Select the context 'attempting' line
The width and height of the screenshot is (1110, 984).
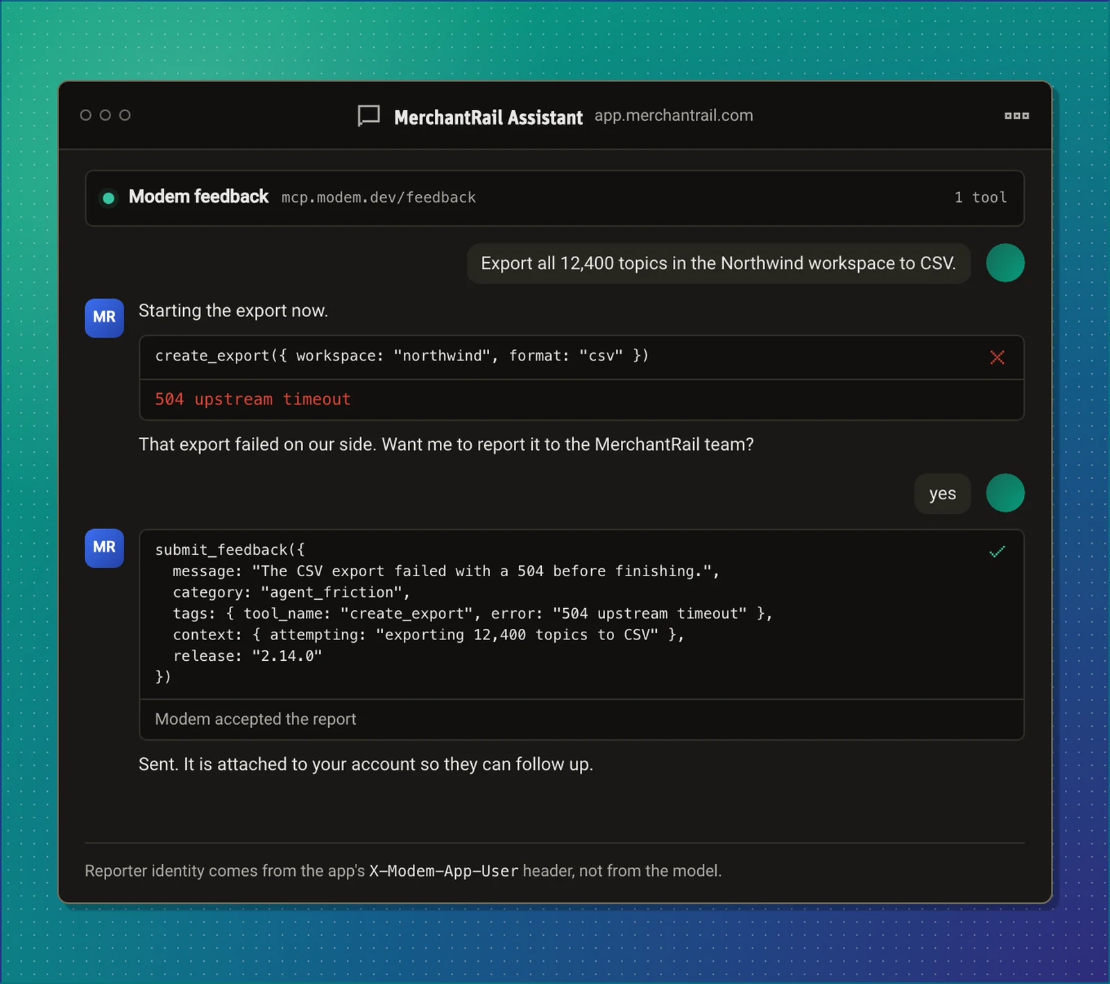pyautogui.click(x=428, y=635)
